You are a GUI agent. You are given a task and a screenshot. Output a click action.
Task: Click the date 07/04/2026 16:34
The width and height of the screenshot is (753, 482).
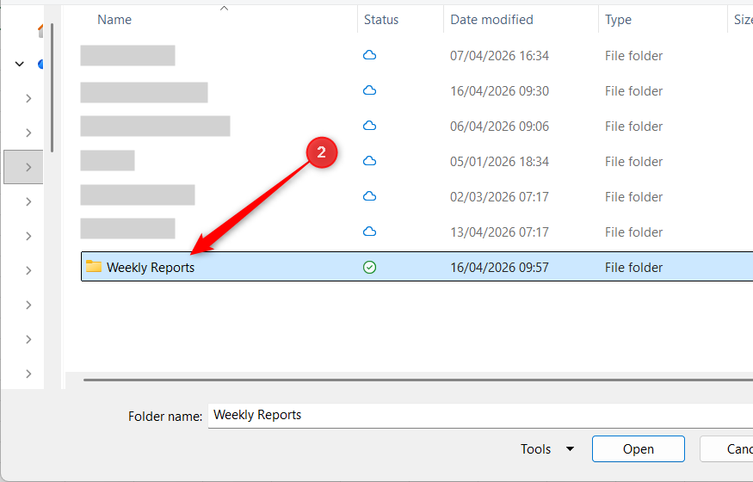point(499,56)
